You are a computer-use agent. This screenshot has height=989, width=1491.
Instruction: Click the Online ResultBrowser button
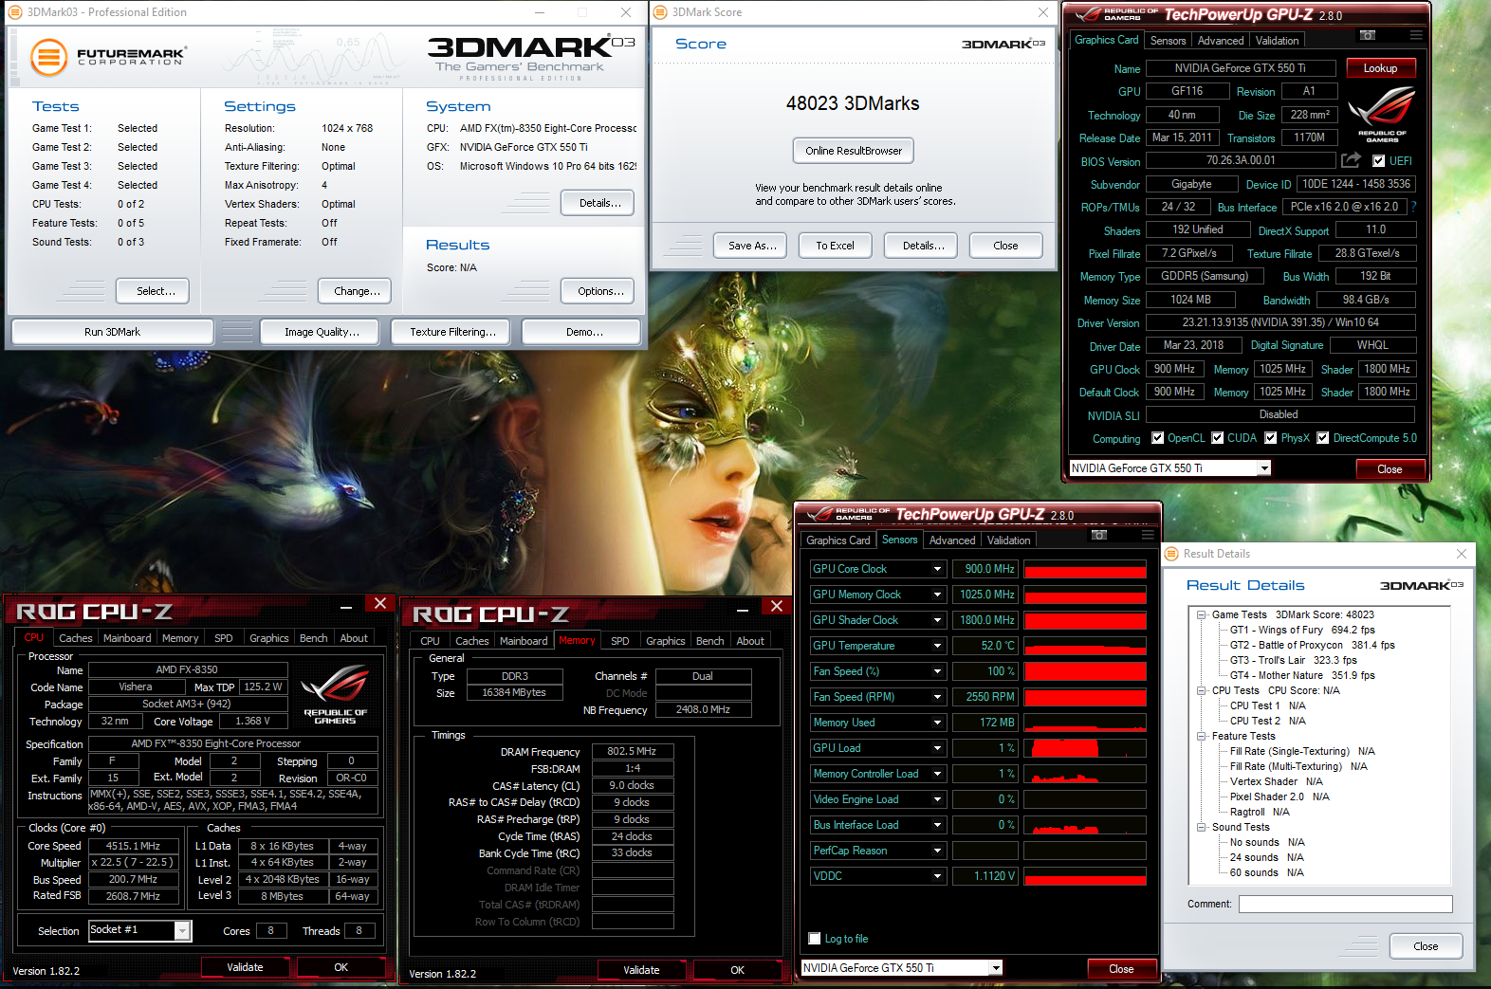coord(854,151)
